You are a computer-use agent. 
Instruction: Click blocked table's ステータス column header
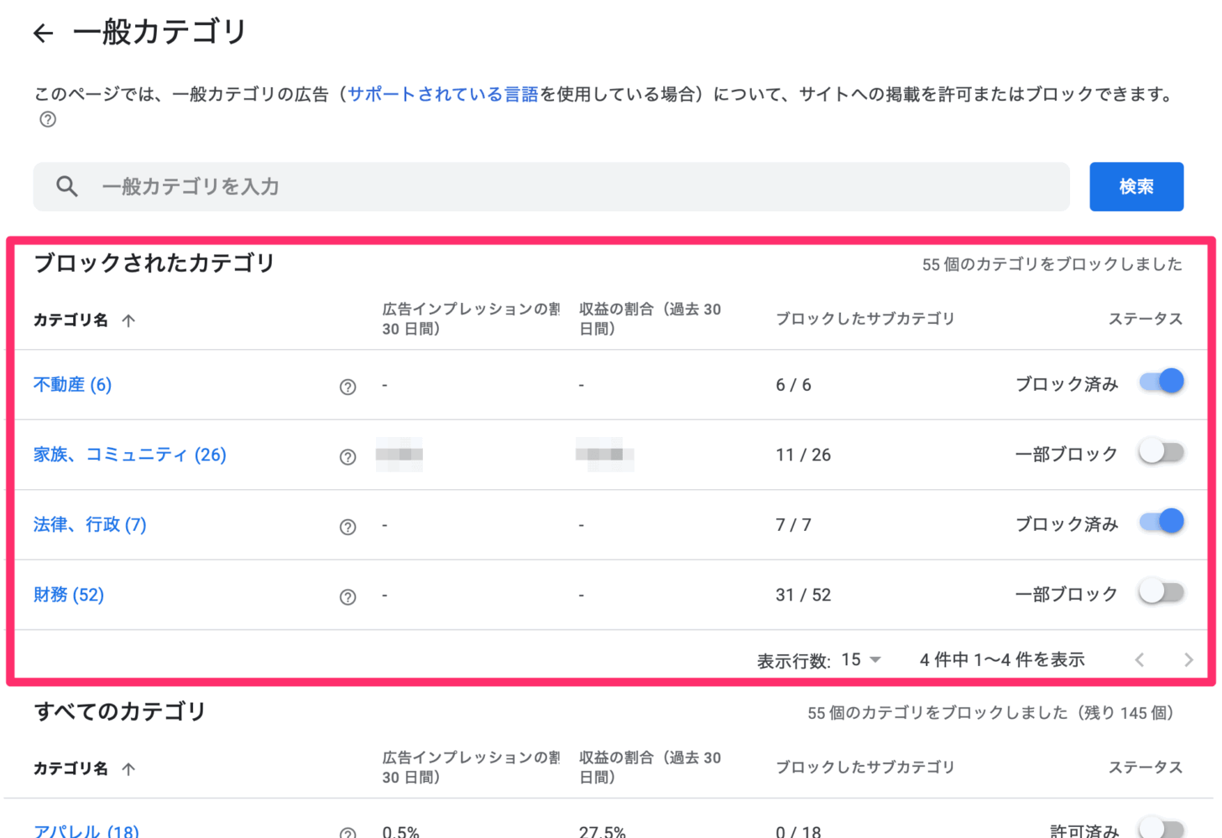pos(1146,319)
